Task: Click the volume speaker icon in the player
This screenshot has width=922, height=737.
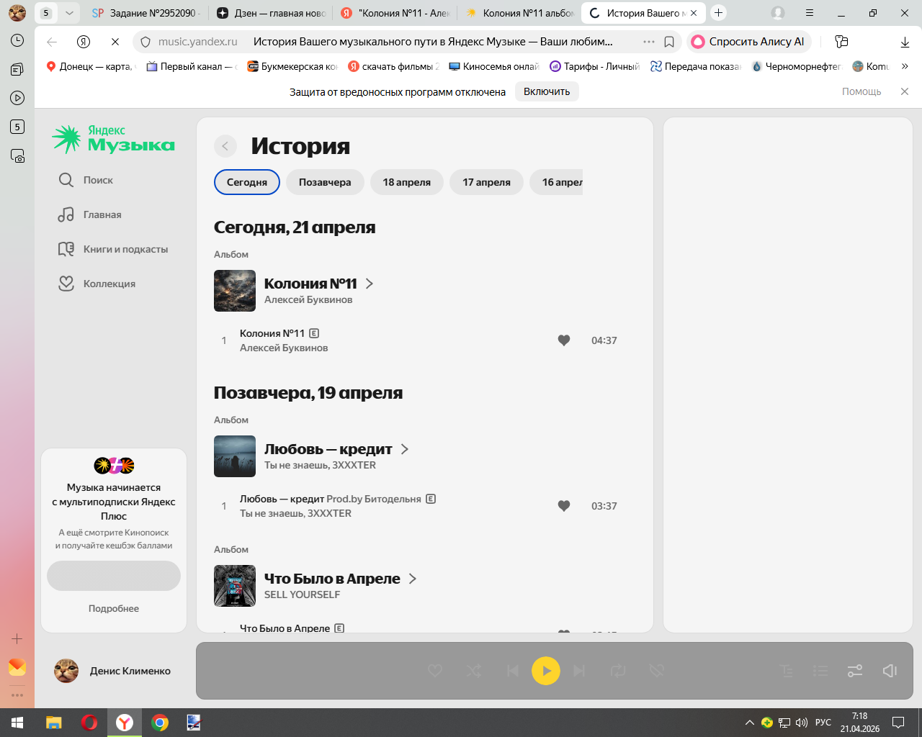Action: [x=890, y=671]
